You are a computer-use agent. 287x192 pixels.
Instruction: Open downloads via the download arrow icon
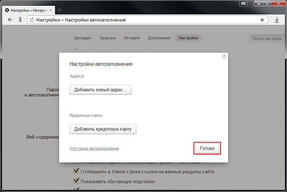(x=277, y=20)
